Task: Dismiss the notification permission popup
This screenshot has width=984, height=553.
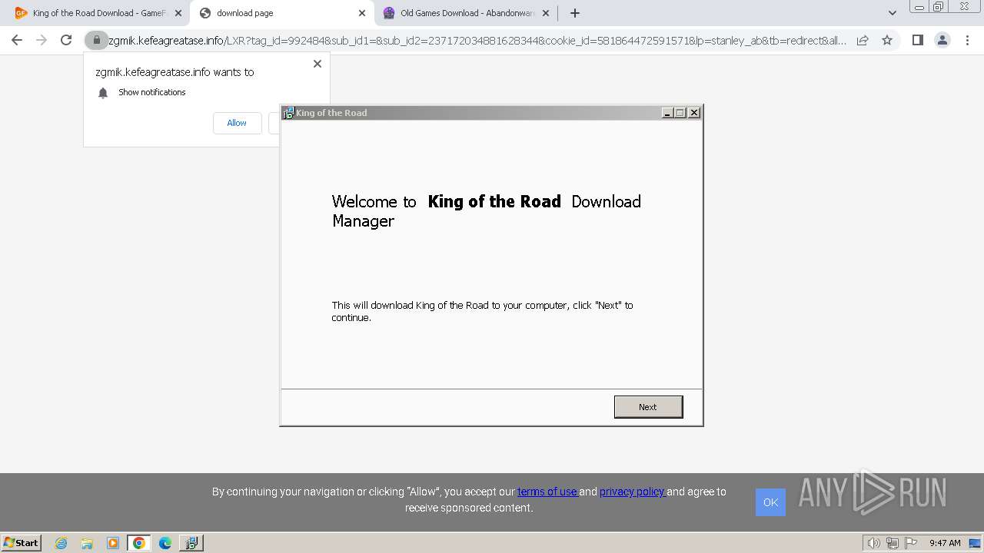Action: [x=317, y=64]
